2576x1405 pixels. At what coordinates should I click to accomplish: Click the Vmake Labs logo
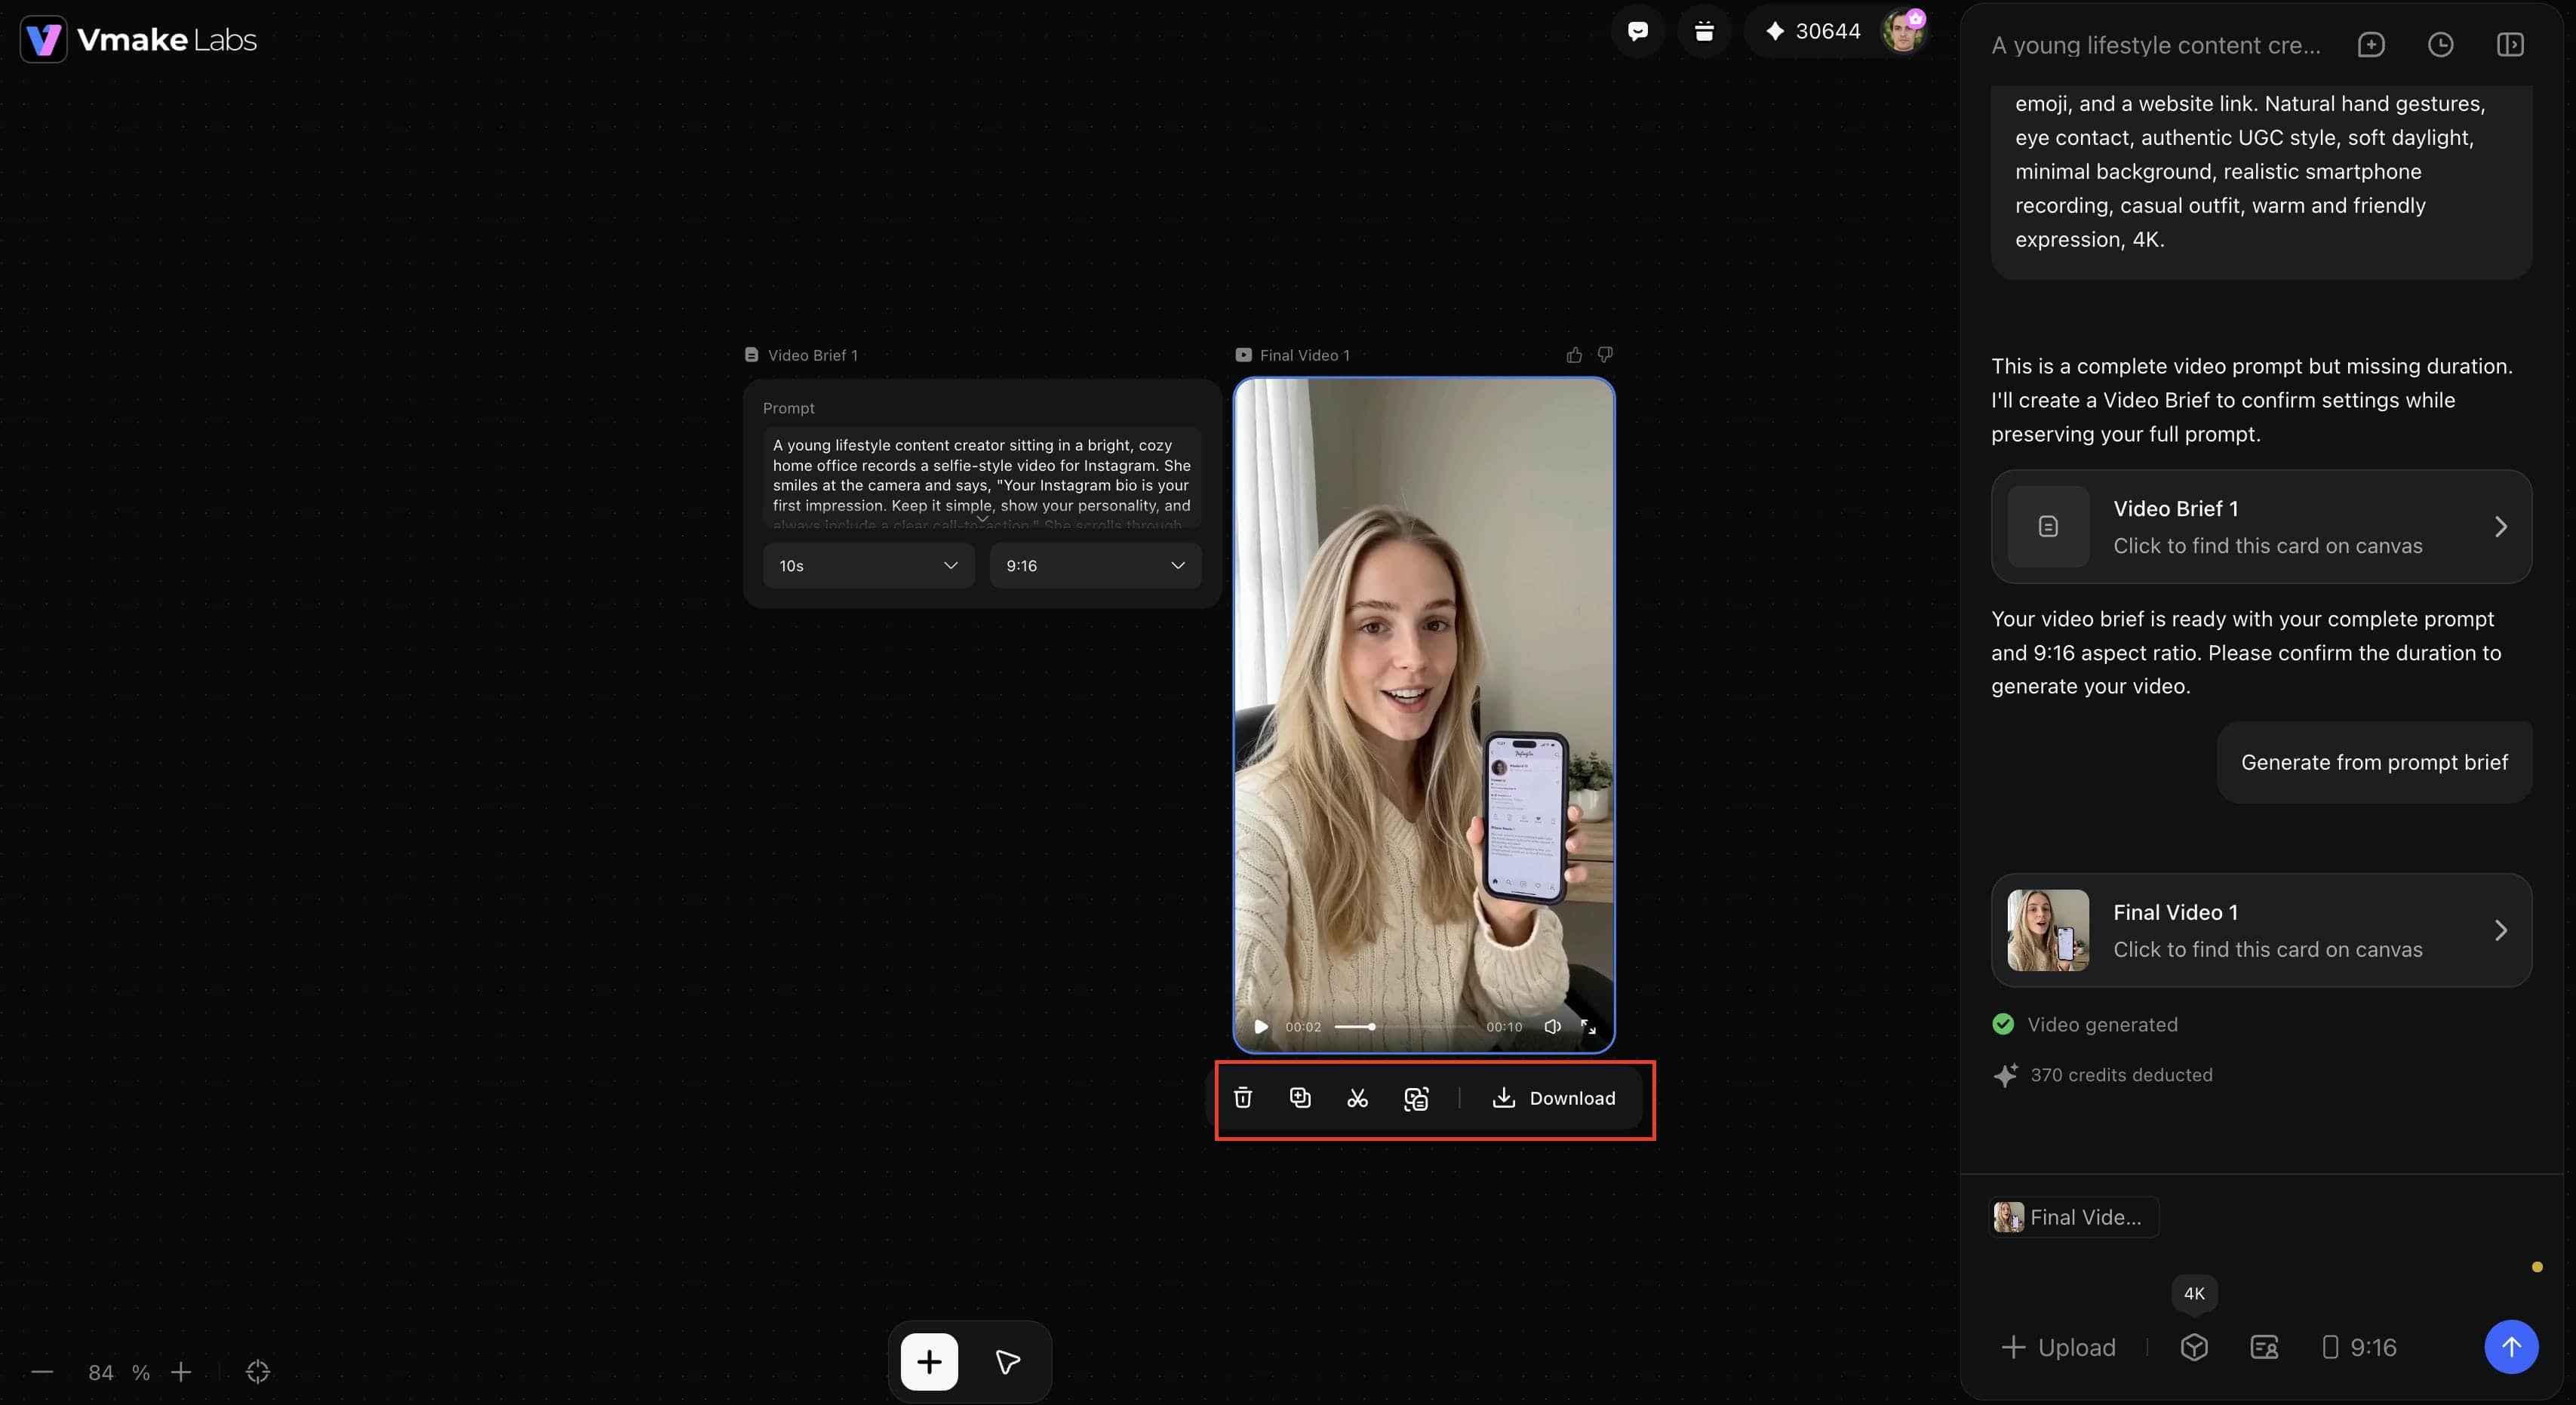pyautogui.click(x=139, y=40)
